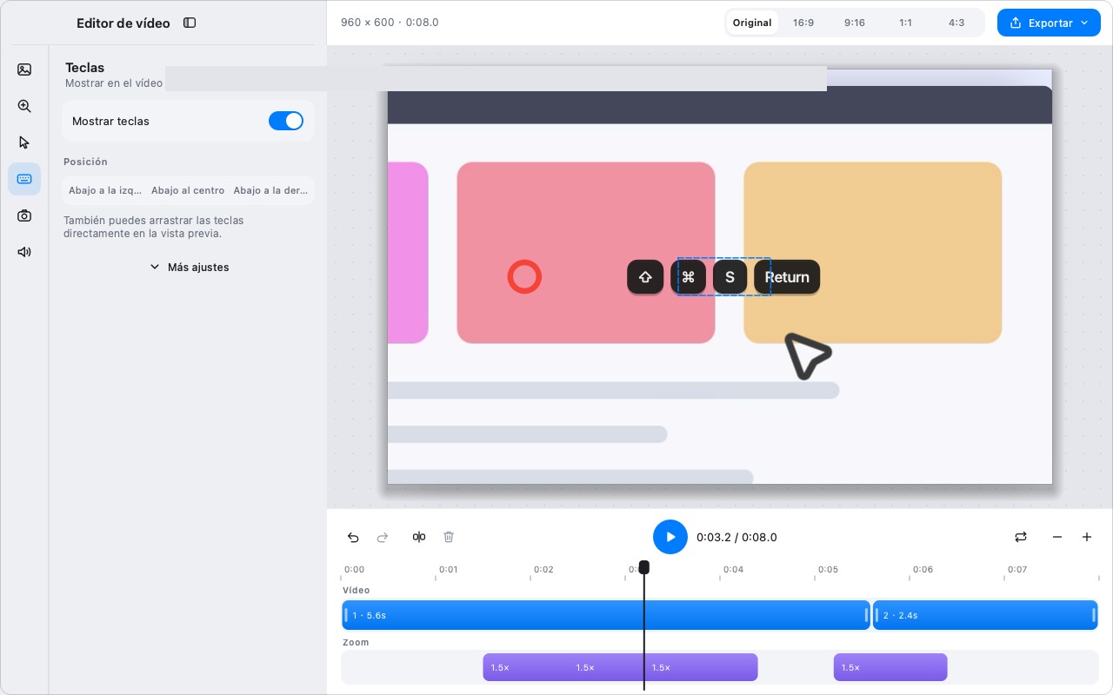Image resolution: width=1113 pixels, height=695 pixels.
Task: Open the camera settings sidebar icon
Action: tap(24, 215)
